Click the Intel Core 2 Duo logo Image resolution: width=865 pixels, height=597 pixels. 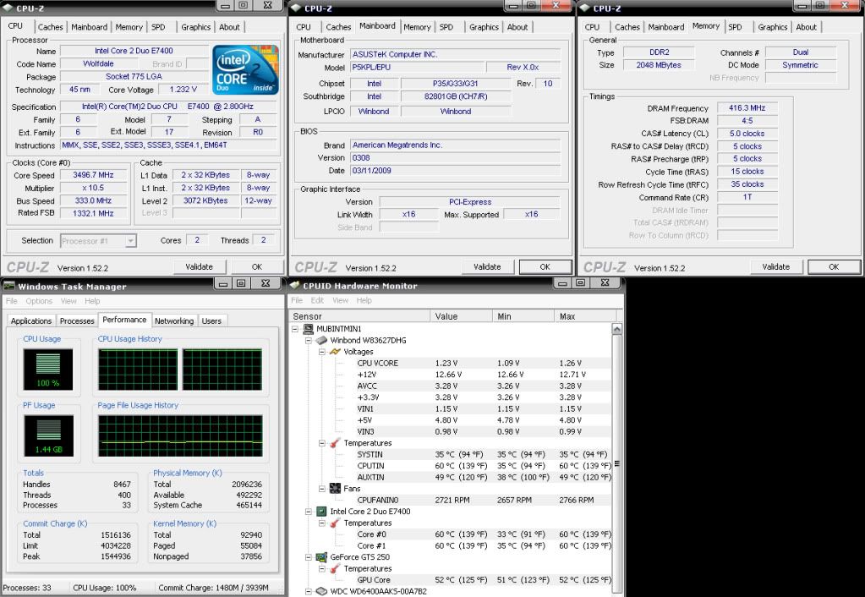[245, 69]
